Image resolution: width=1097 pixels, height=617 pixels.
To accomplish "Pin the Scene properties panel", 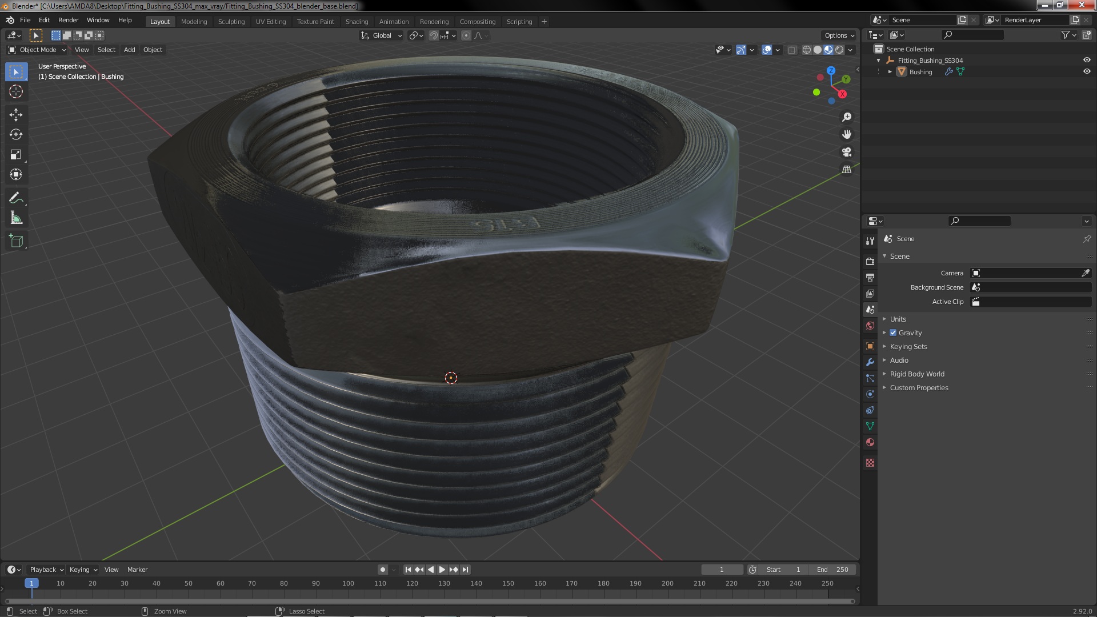I will click(x=1087, y=239).
